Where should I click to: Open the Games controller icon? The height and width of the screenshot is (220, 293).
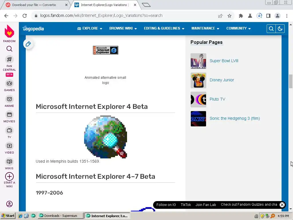9,83
